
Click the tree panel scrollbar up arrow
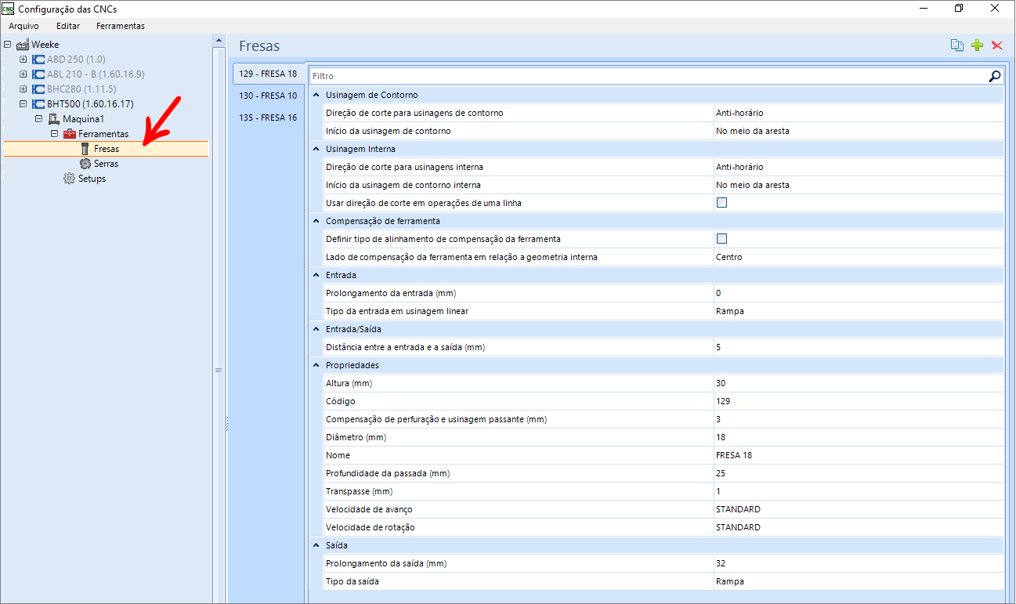coord(219,41)
